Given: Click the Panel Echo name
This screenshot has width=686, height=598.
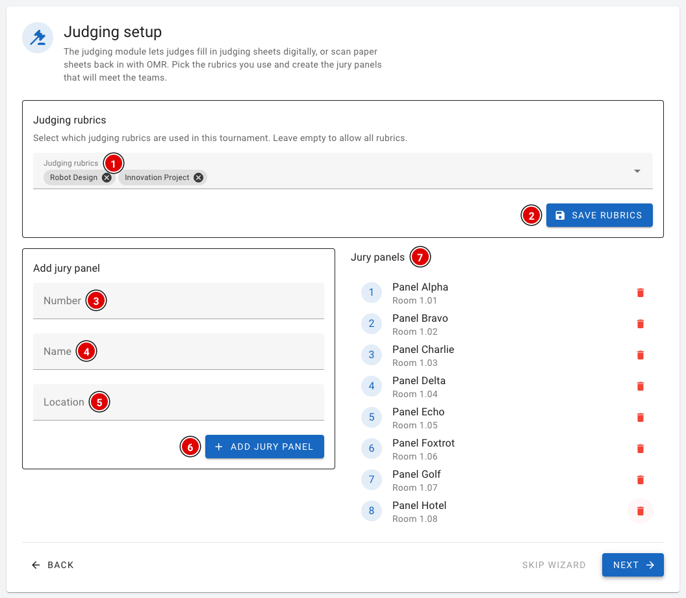Looking at the screenshot, I should tap(418, 412).
